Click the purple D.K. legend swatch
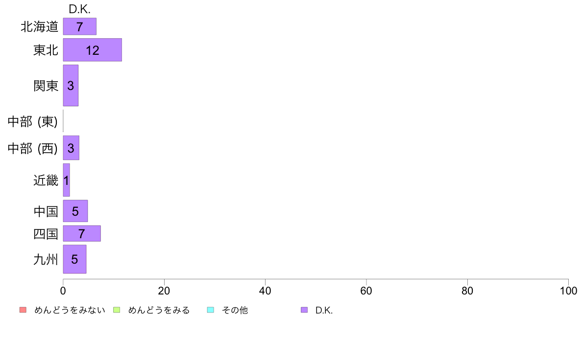This screenshot has height=360, width=582. [x=304, y=310]
